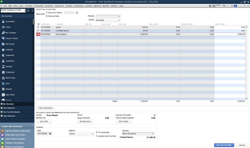Toggle select-all bills header checkbox

39,24
